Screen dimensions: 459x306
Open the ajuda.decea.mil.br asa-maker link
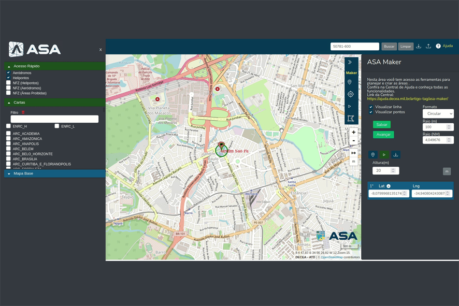tap(408, 99)
